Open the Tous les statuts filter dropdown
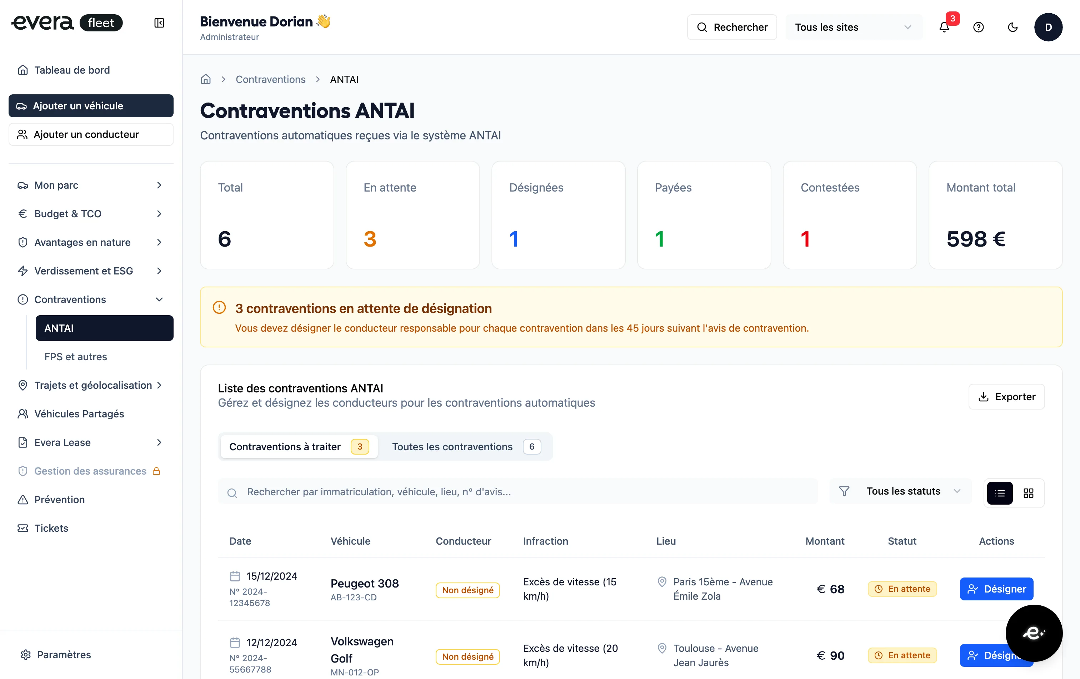Viewport: 1080px width, 679px height. click(x=901, y=491)
